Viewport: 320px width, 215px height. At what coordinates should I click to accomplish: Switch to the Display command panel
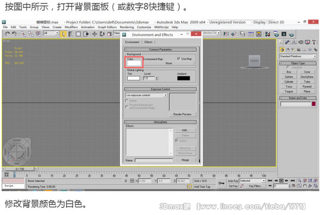[308, 42]
